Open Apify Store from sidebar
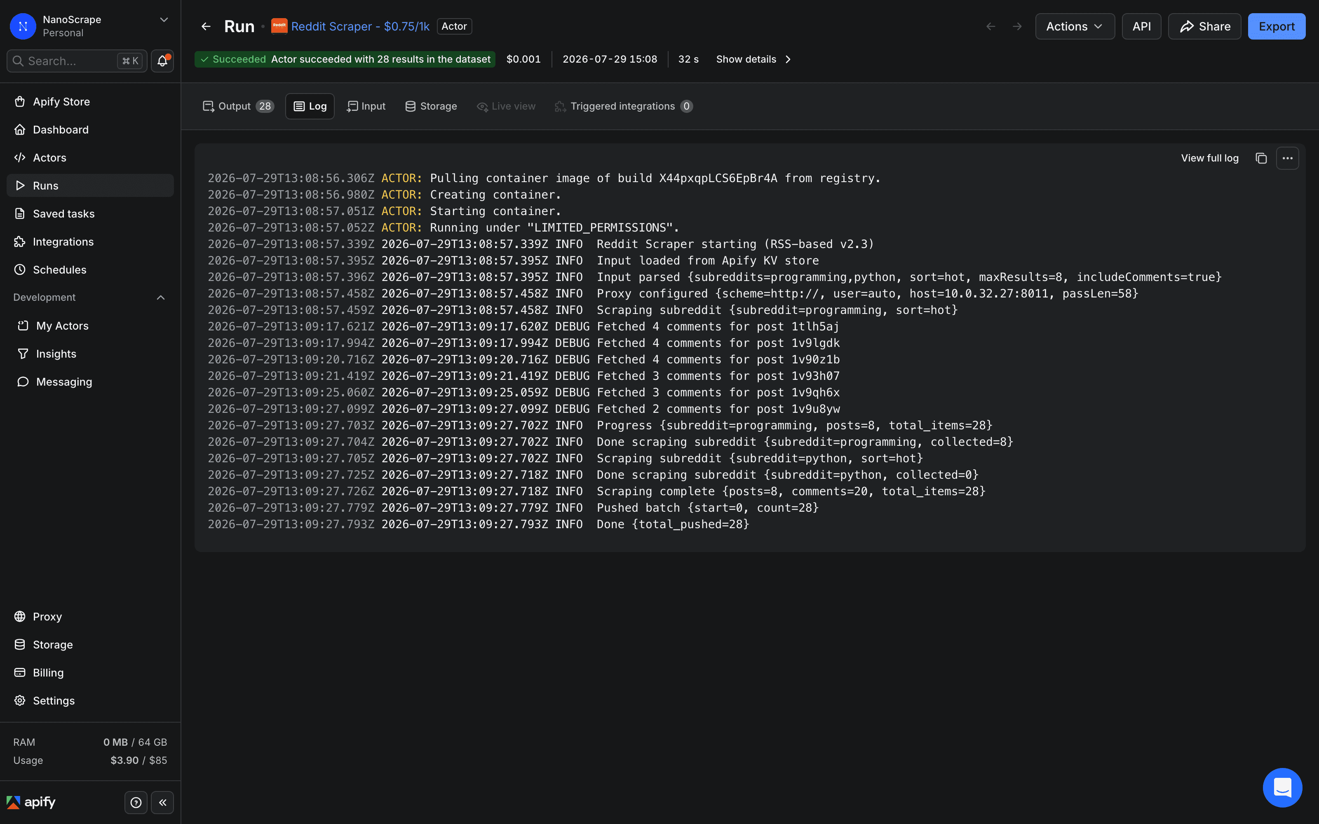Image resolution: width=1319 pixels, height=824 pixels. point(90,101)
